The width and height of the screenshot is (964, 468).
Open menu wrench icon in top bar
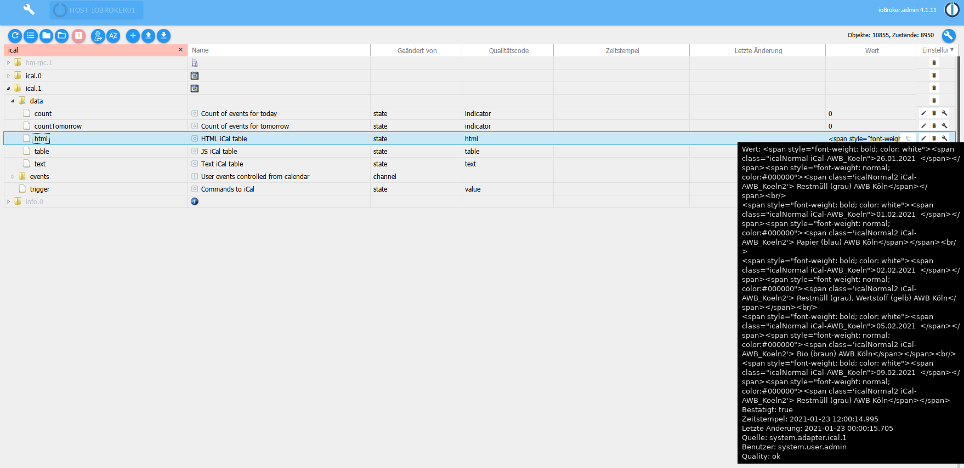[29, 9]
